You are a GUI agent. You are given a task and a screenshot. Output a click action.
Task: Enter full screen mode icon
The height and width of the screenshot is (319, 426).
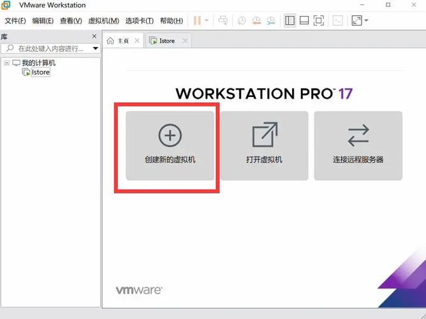[x=318, y=20]
